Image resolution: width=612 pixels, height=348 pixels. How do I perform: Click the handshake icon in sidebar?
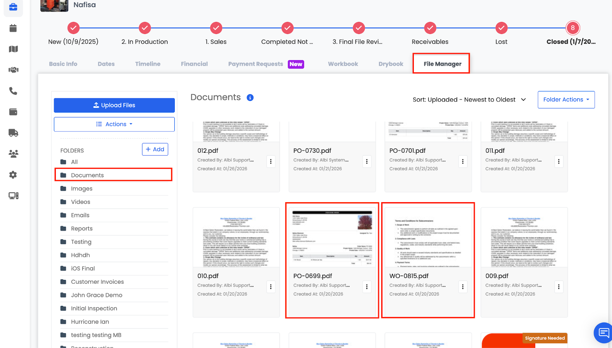tap(13, 70)
